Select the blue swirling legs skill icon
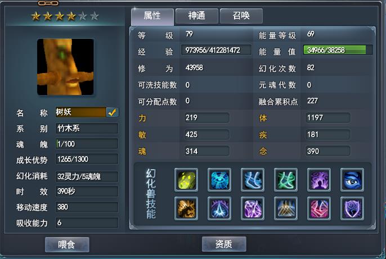Image resolution: width=386 pixels, height=259 pixels. tap(253, 180)
